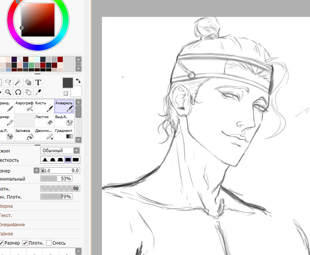Pick the salmon pink palette swatch
310x255 pixels.
[x=20, y=65]
